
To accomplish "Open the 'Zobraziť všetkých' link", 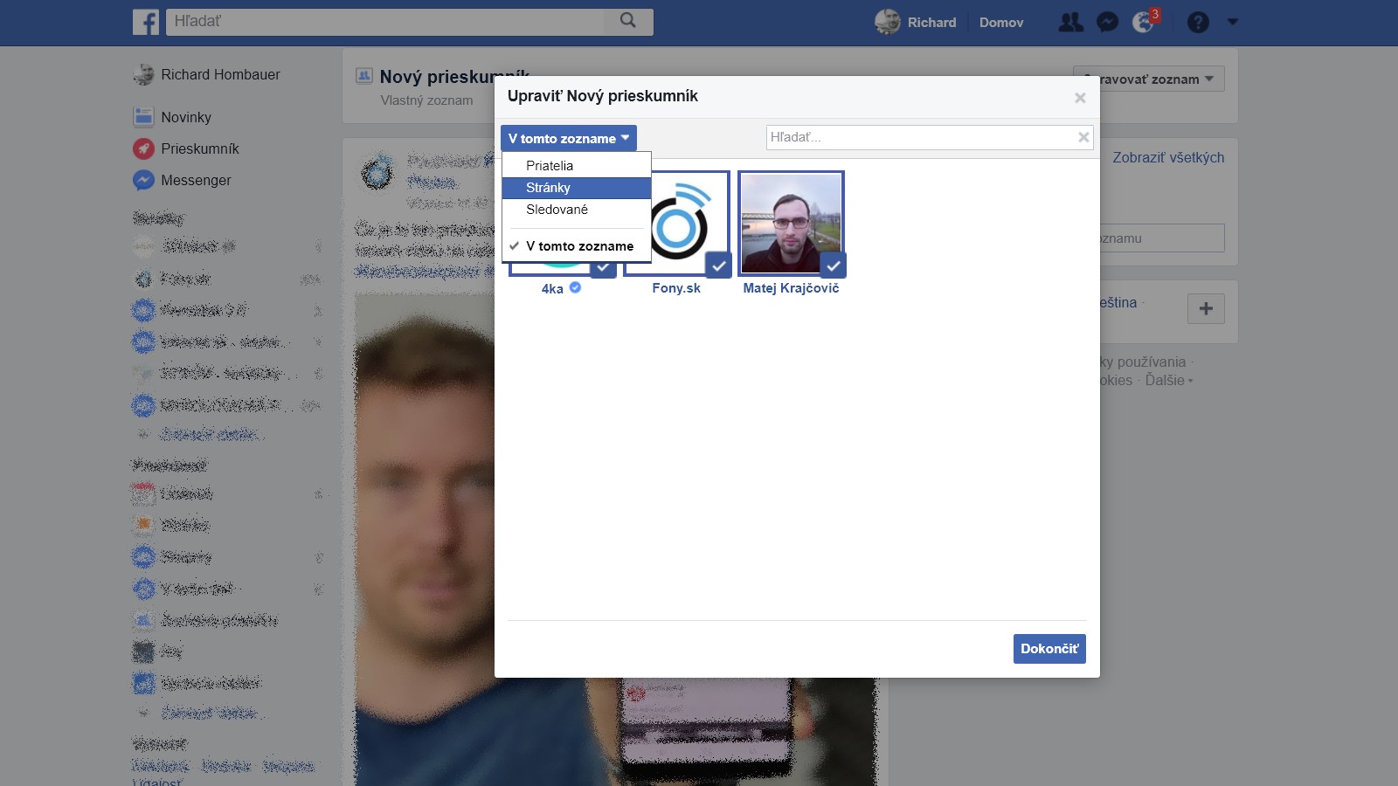I will 1168,157.
